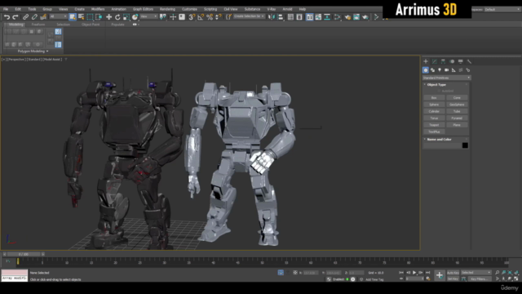Switch to the Freeform ribbon tab
Image resolution: width=522 pixels, height=294 pixels.
pos(38,24)
